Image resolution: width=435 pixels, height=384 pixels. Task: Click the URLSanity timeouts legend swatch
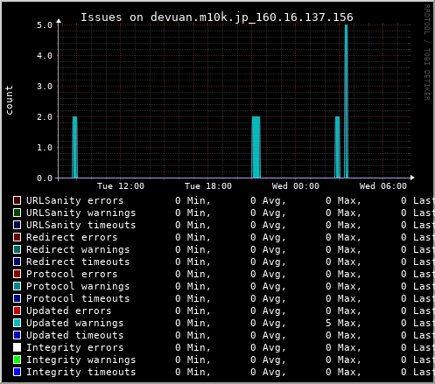(x=17, y=225)
